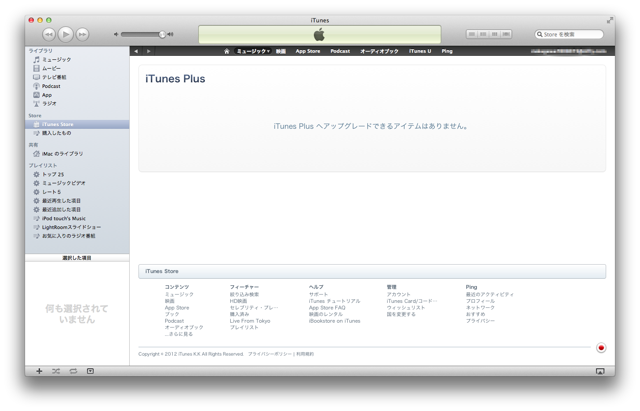Open the セレブリティ・プレ… footer link
Screen dimensions: 640x411
(x=254, y=308)
